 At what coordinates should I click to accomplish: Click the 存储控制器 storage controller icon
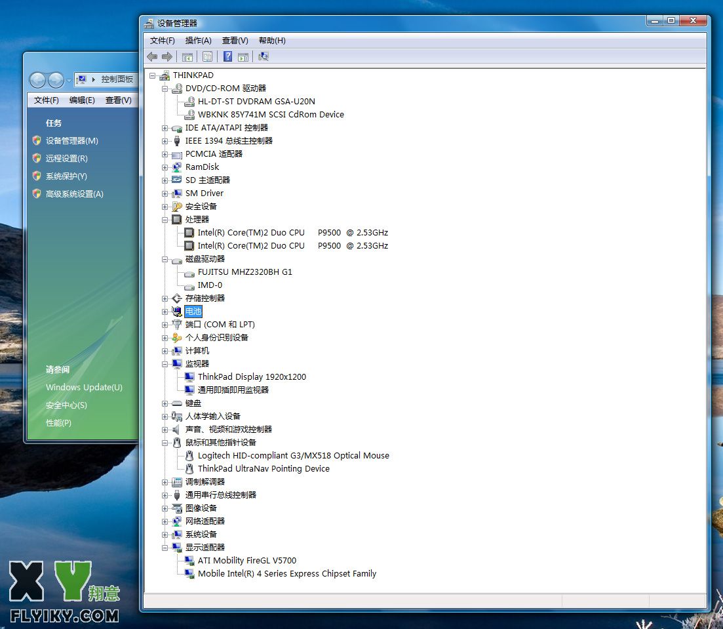click(x=176, y=298)
